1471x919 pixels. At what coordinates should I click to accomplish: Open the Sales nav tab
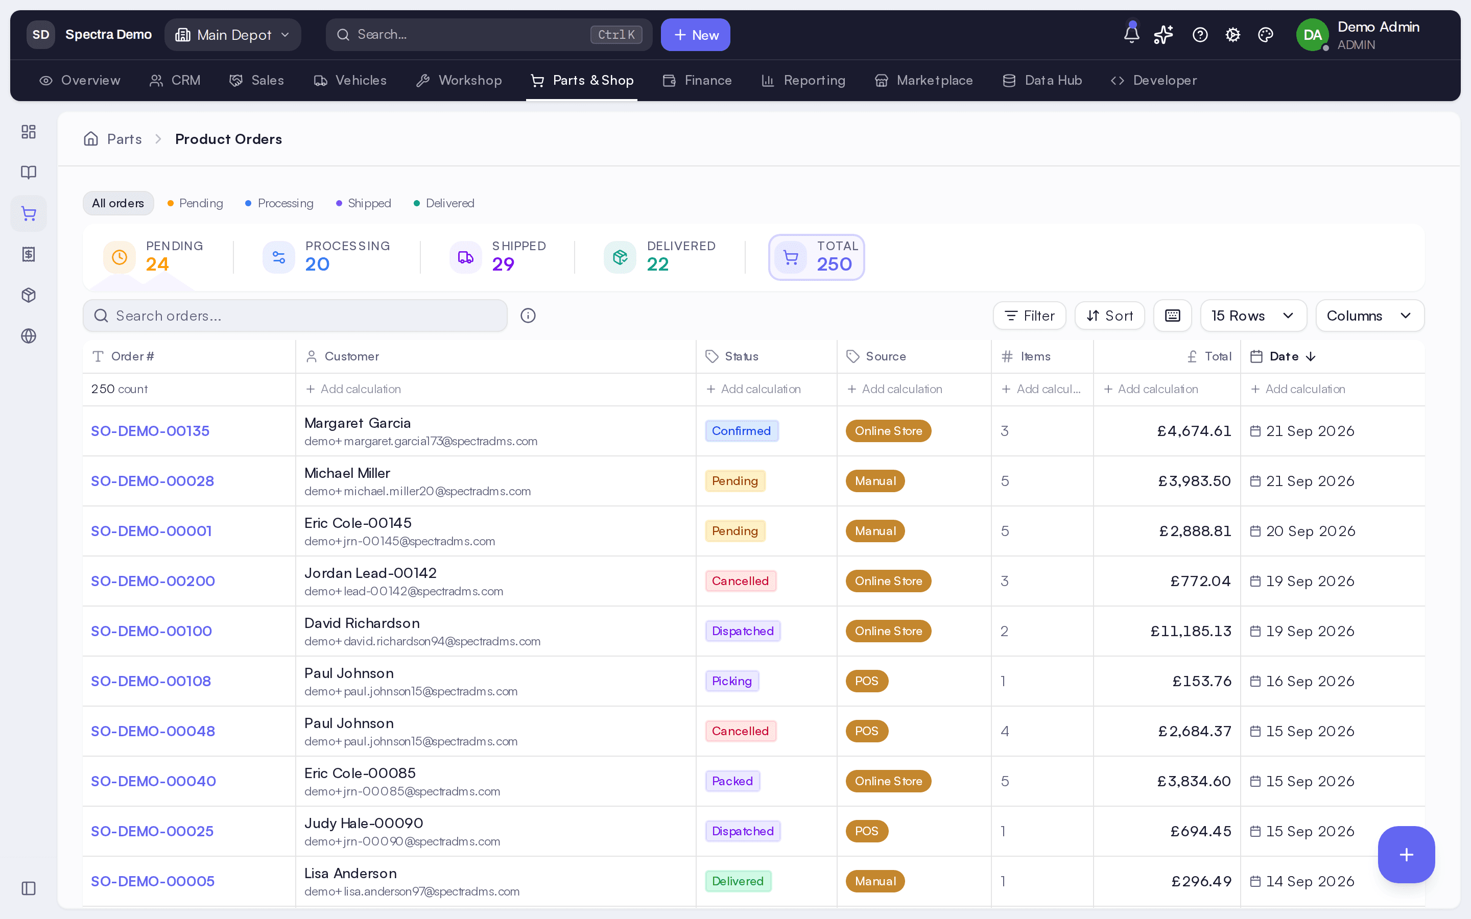(256, 80)
